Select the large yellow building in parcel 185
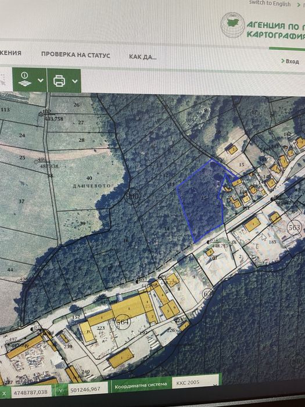The height and width of the screenshot is (407, 305). 252,224
